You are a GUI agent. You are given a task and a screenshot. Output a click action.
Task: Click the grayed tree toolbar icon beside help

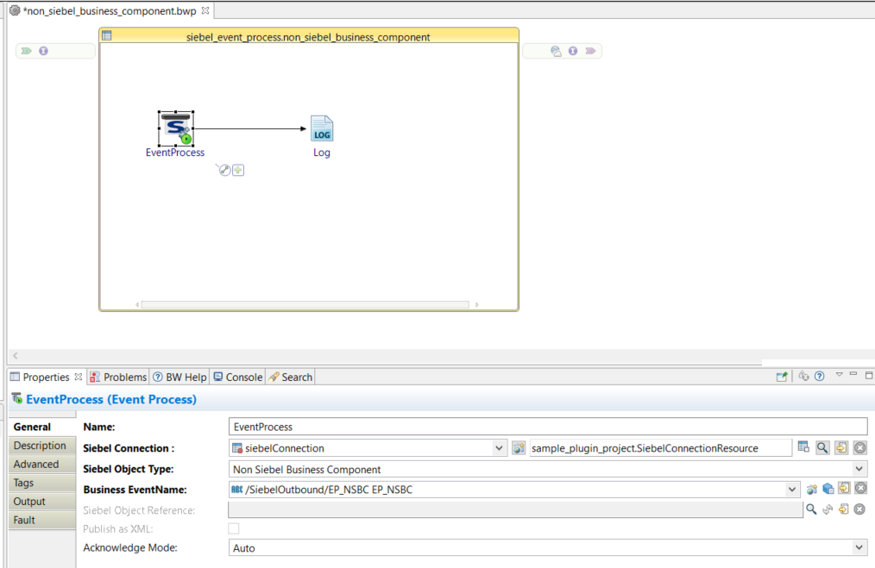(803, 377)
